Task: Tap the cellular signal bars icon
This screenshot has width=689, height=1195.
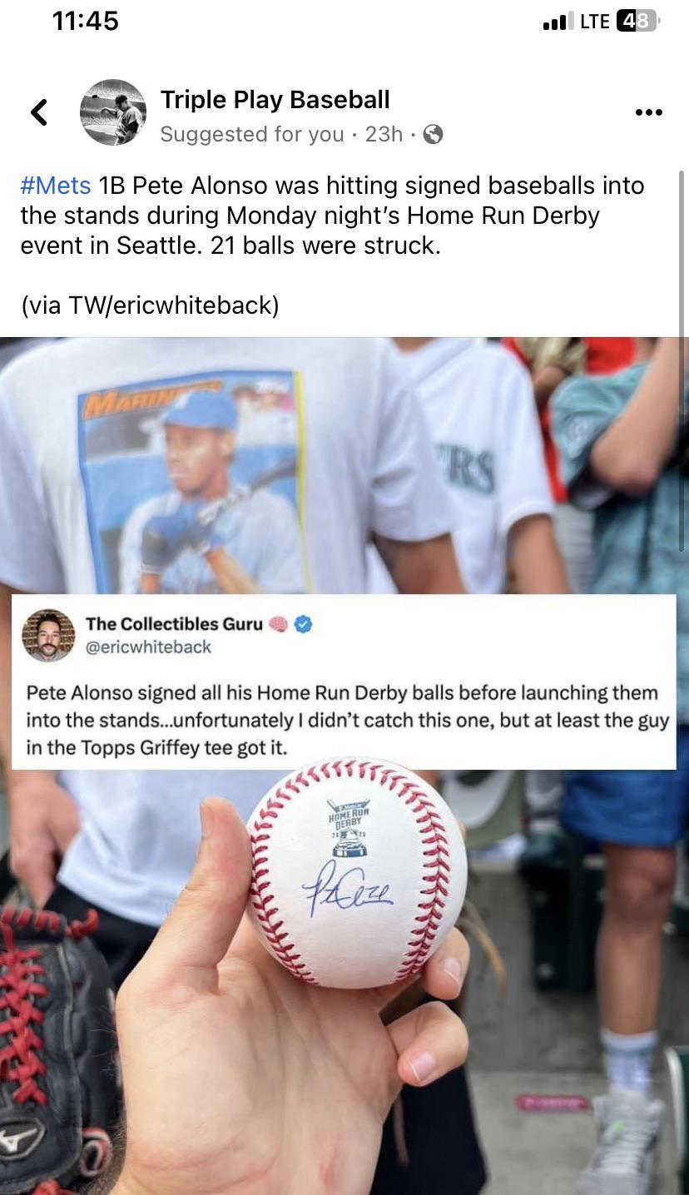Action: pyautogui.click(x=557, y=22)
